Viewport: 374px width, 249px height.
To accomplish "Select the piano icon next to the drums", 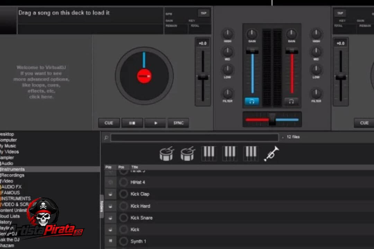I will [209, 154].
